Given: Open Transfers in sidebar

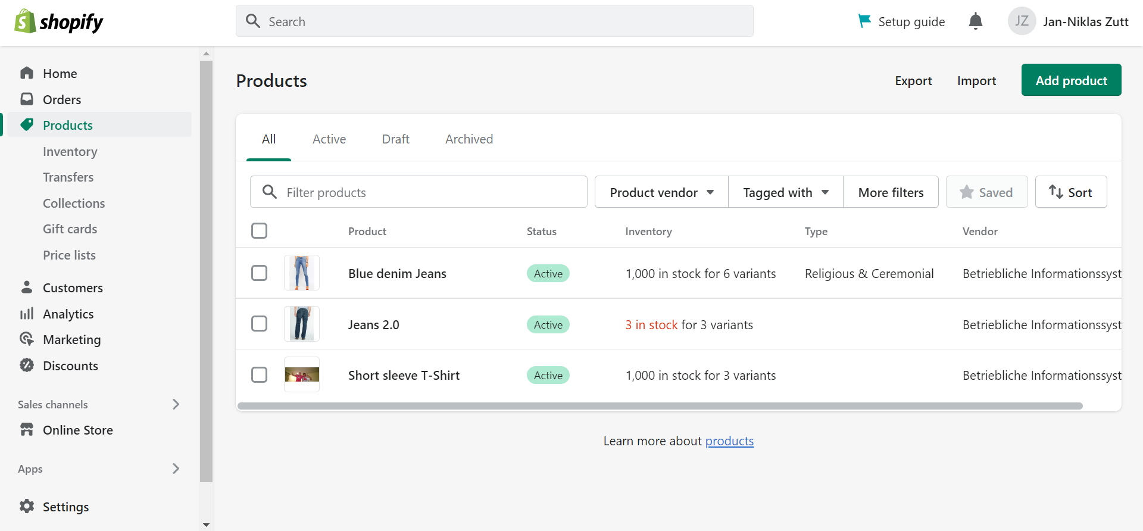Looking at the screenshot, I should (x=68, y=177).
